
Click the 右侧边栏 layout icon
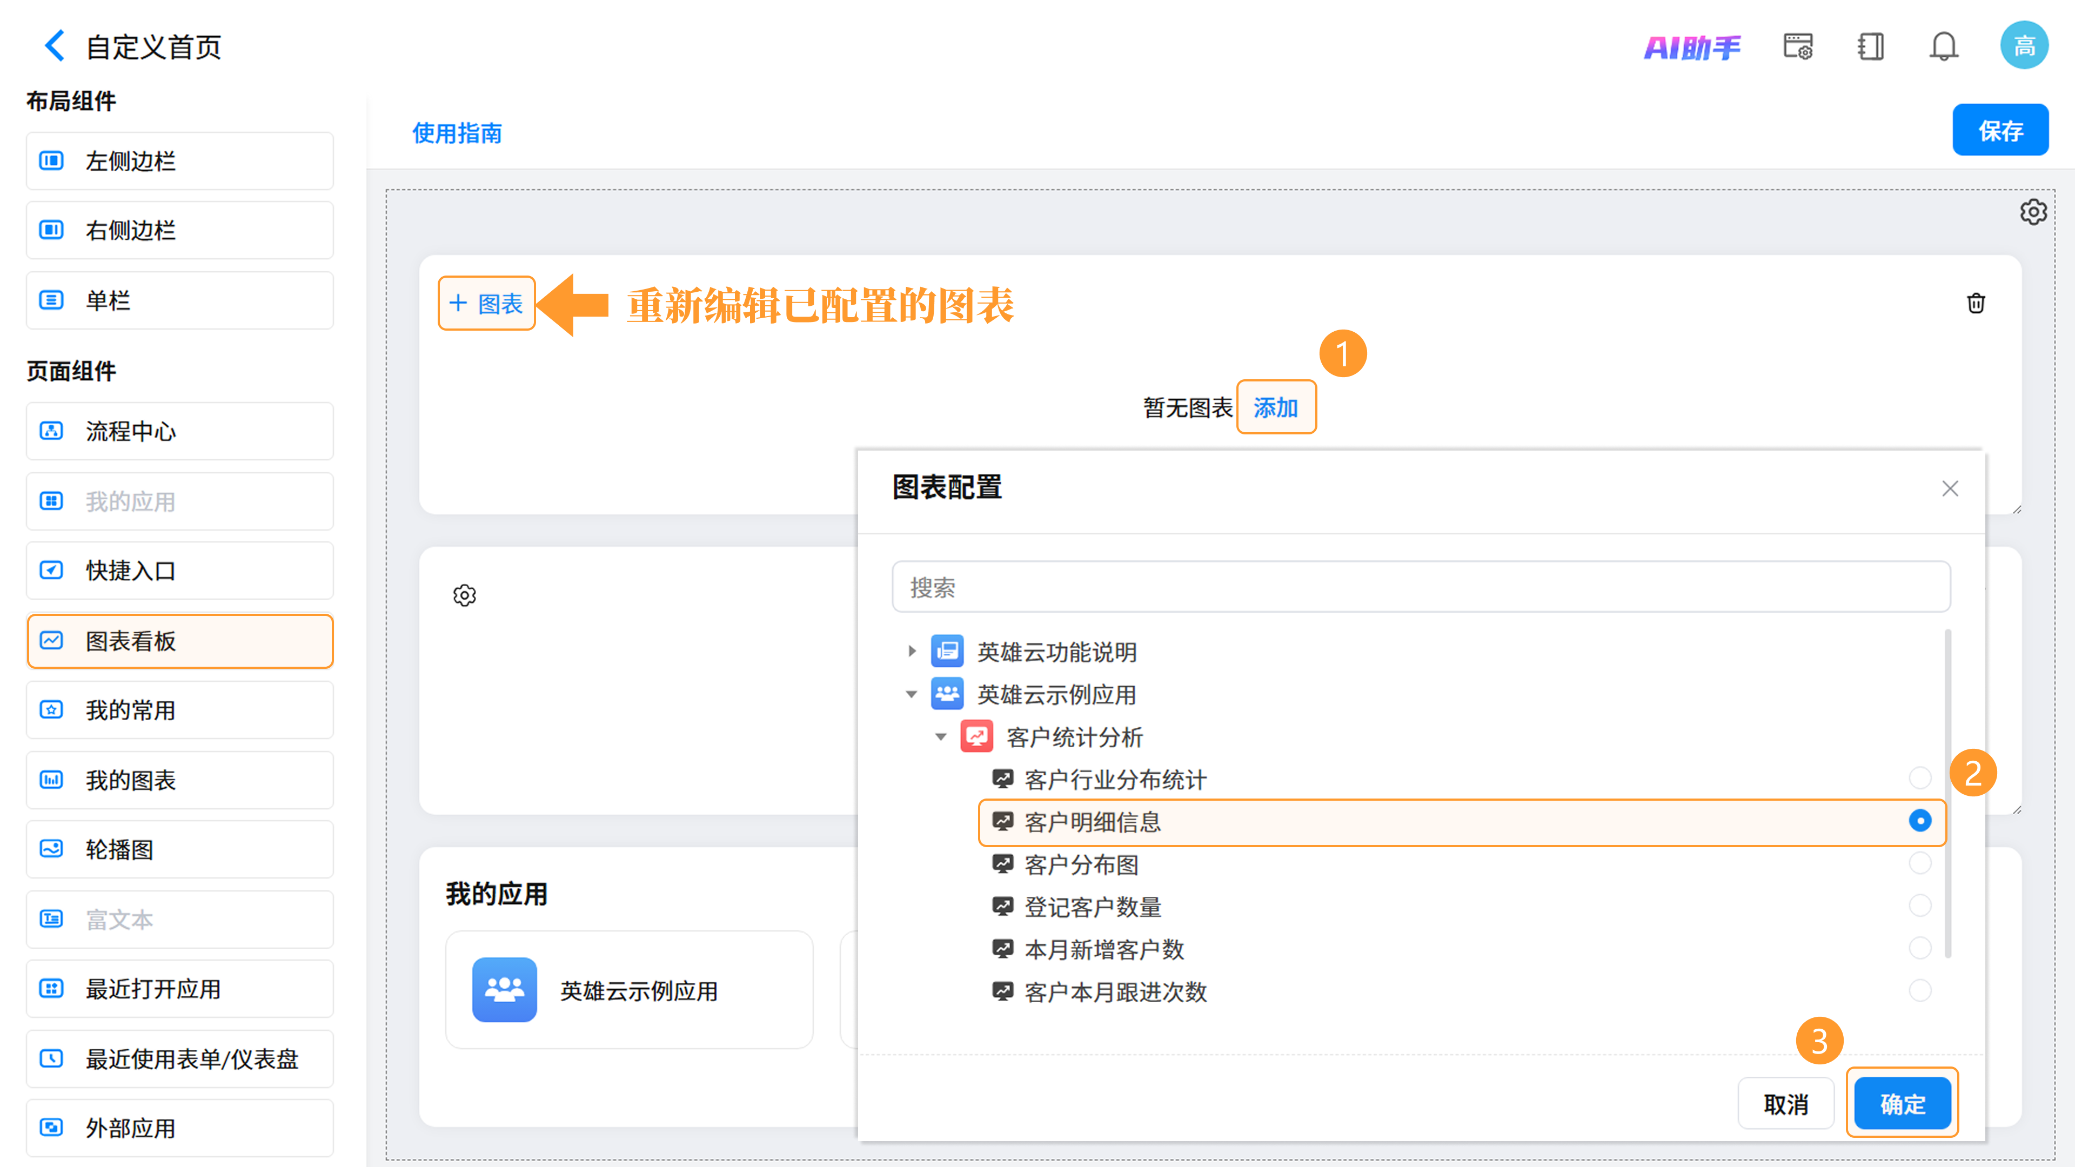tap(51, 230)
